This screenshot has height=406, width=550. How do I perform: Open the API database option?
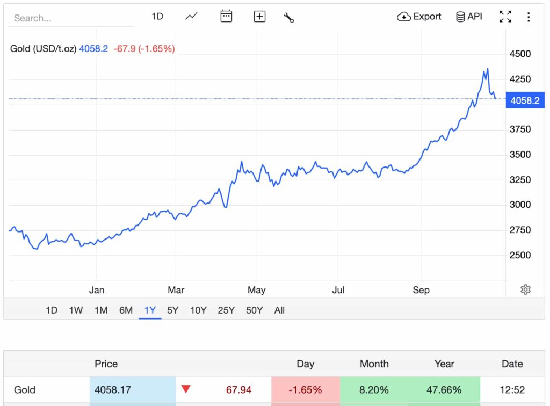click(469, 17)
